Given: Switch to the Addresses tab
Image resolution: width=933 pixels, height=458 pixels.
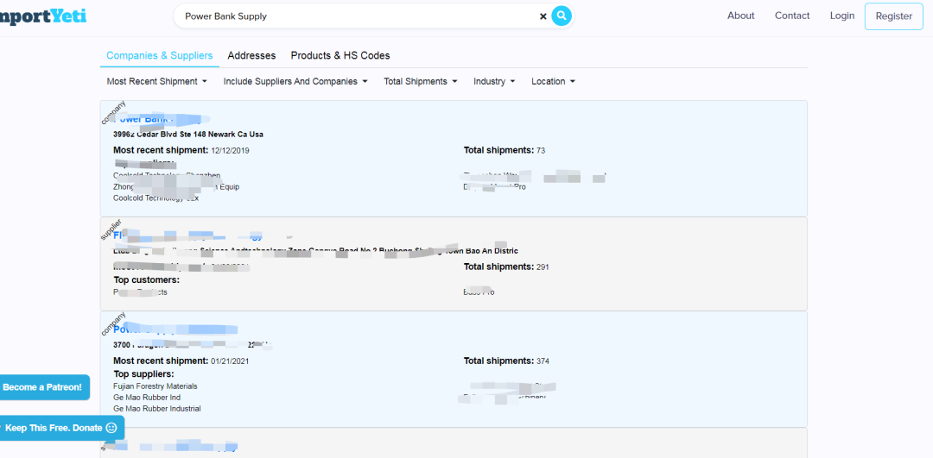Looking at the screenshot, I should 251,56.
